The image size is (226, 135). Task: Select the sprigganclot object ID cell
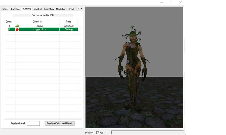(39, 29)
